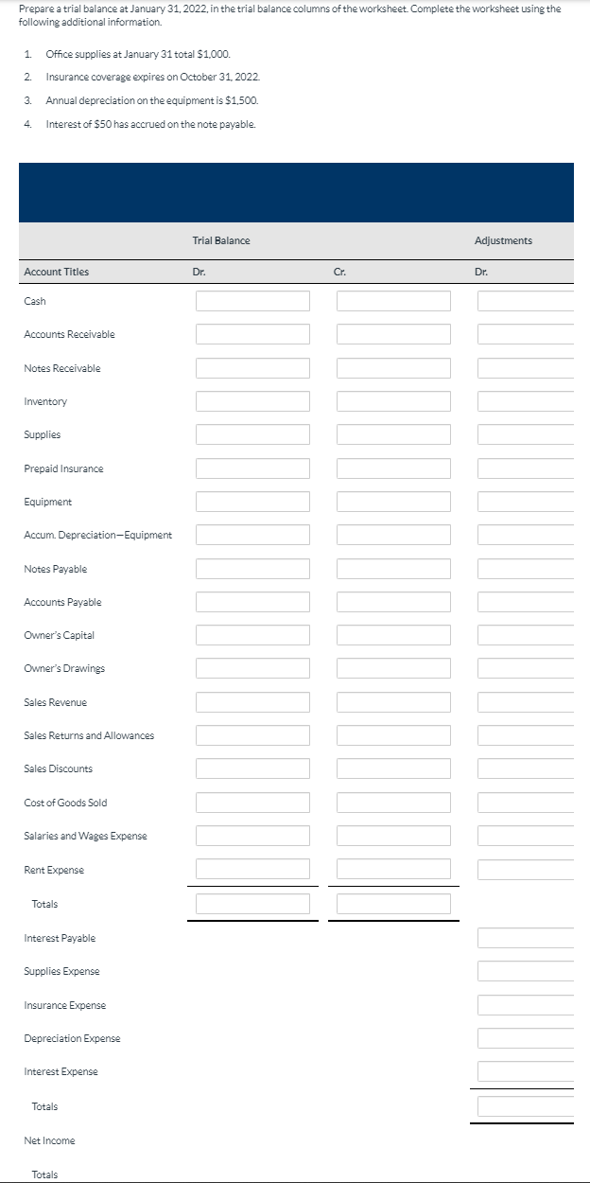Click the trial balance Totals Dr. box
The image size is (590, 1183).
(252, 903)
